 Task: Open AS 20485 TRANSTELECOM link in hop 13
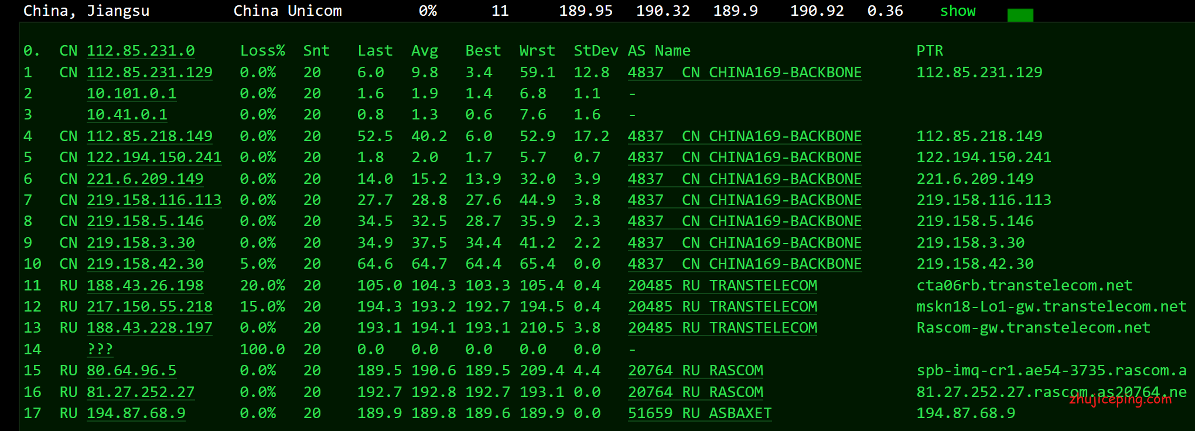click(x=722, y=328)
